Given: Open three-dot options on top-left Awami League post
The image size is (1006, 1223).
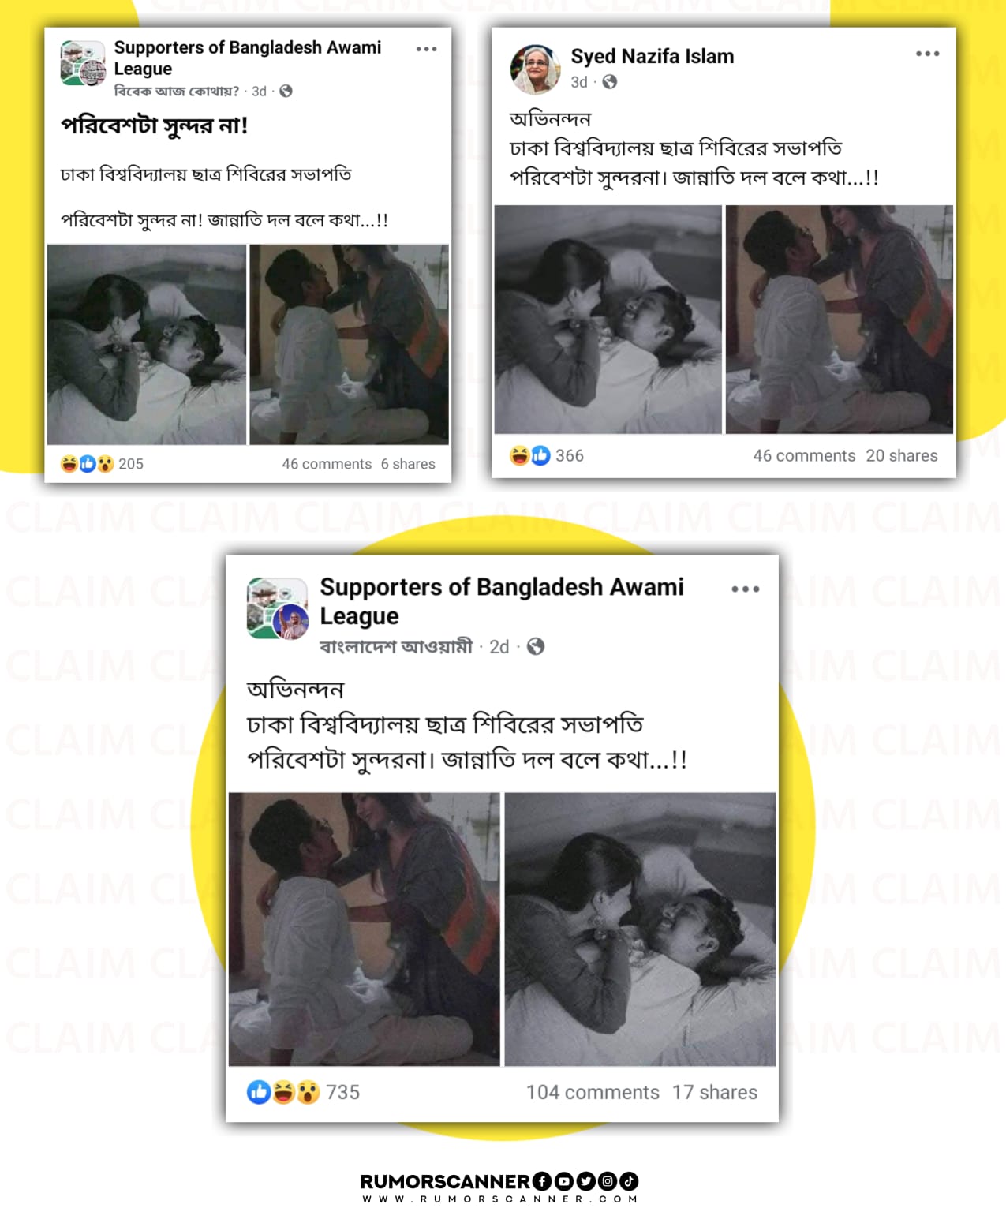Looking at the screenshot, I should 426,49.
